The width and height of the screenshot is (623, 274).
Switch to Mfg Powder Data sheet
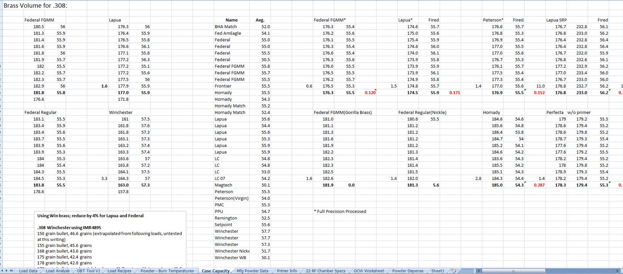252,271
